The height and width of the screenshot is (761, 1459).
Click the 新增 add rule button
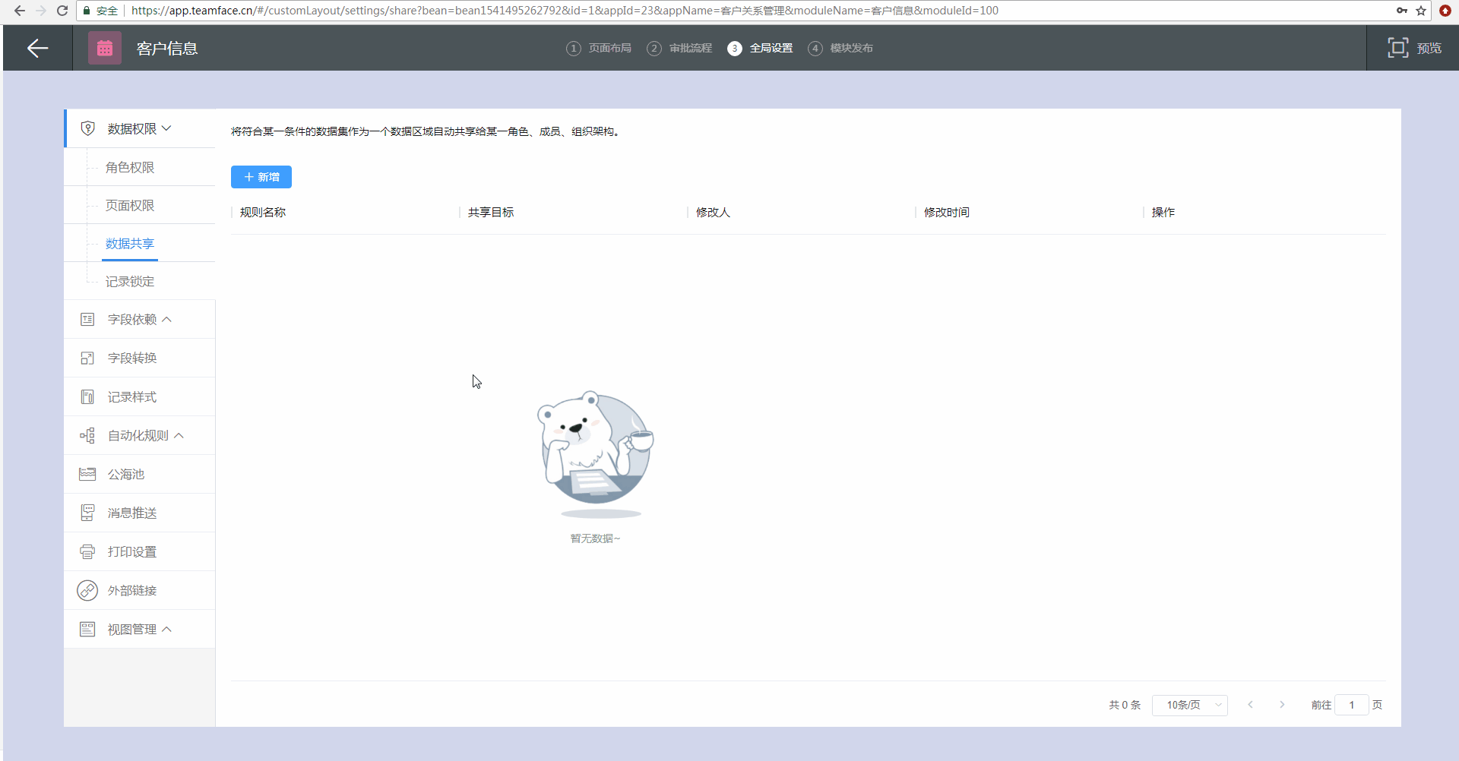coord(261,176)
